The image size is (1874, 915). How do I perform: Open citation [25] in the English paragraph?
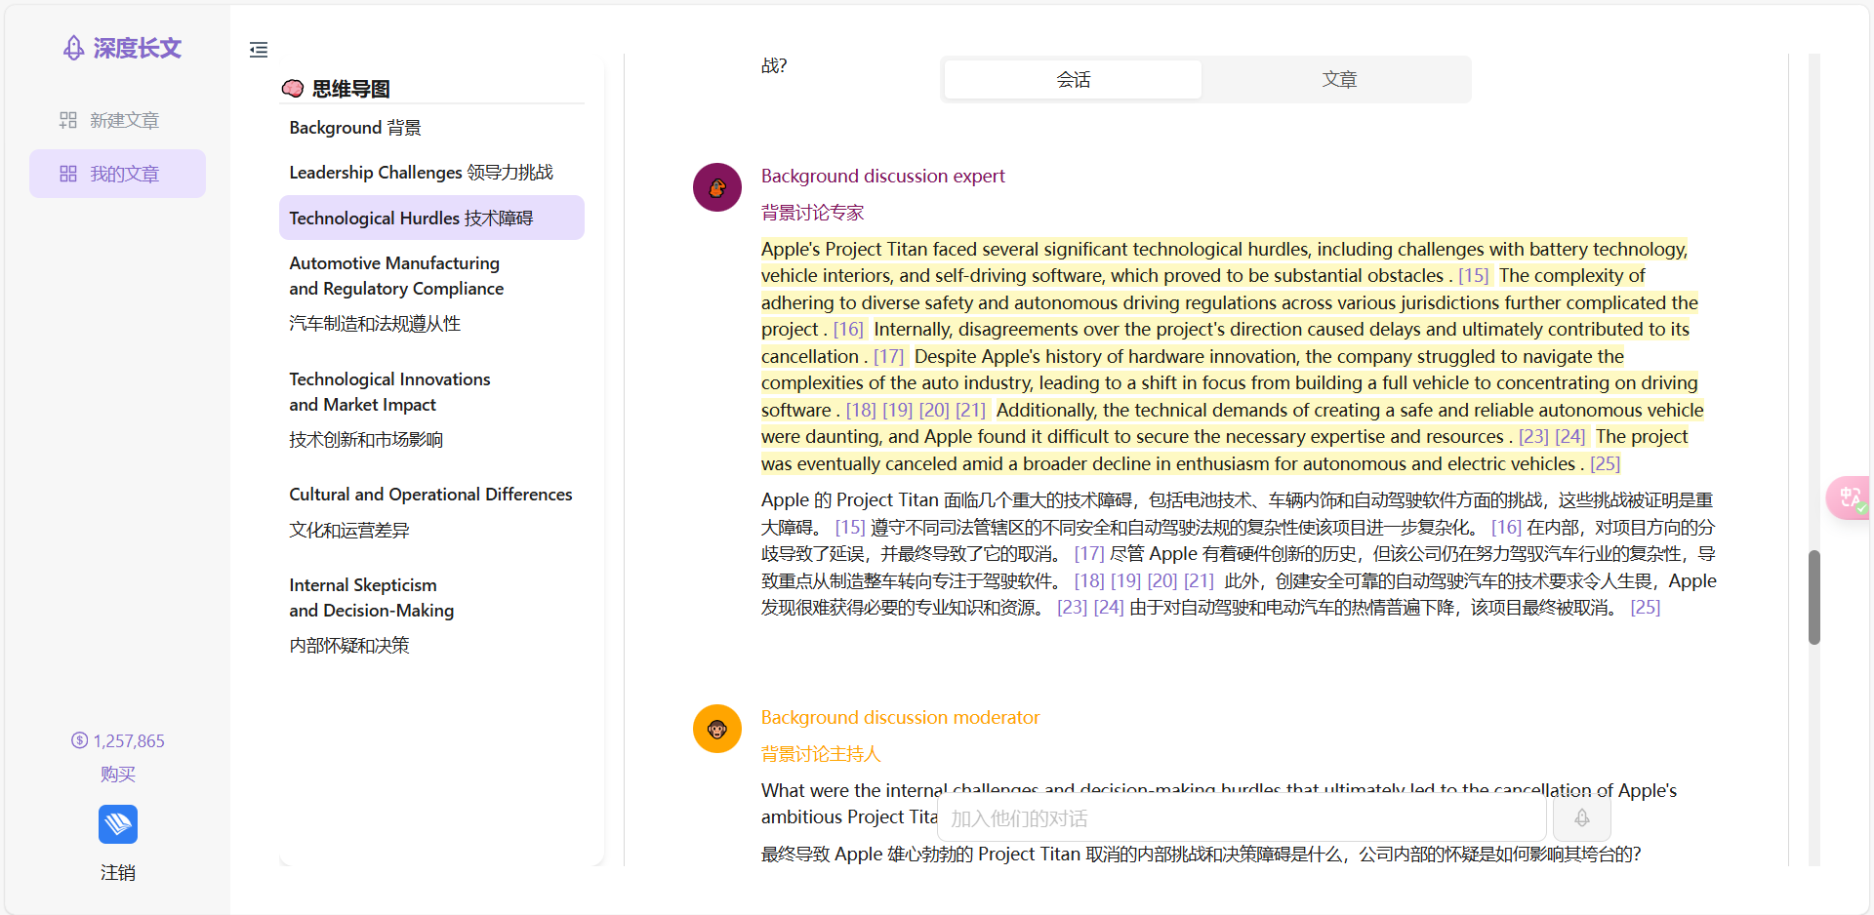coord(1605,464)
